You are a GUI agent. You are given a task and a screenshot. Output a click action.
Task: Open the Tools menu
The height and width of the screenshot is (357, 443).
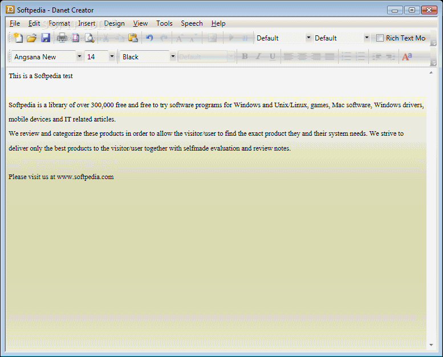click(164, 23)
